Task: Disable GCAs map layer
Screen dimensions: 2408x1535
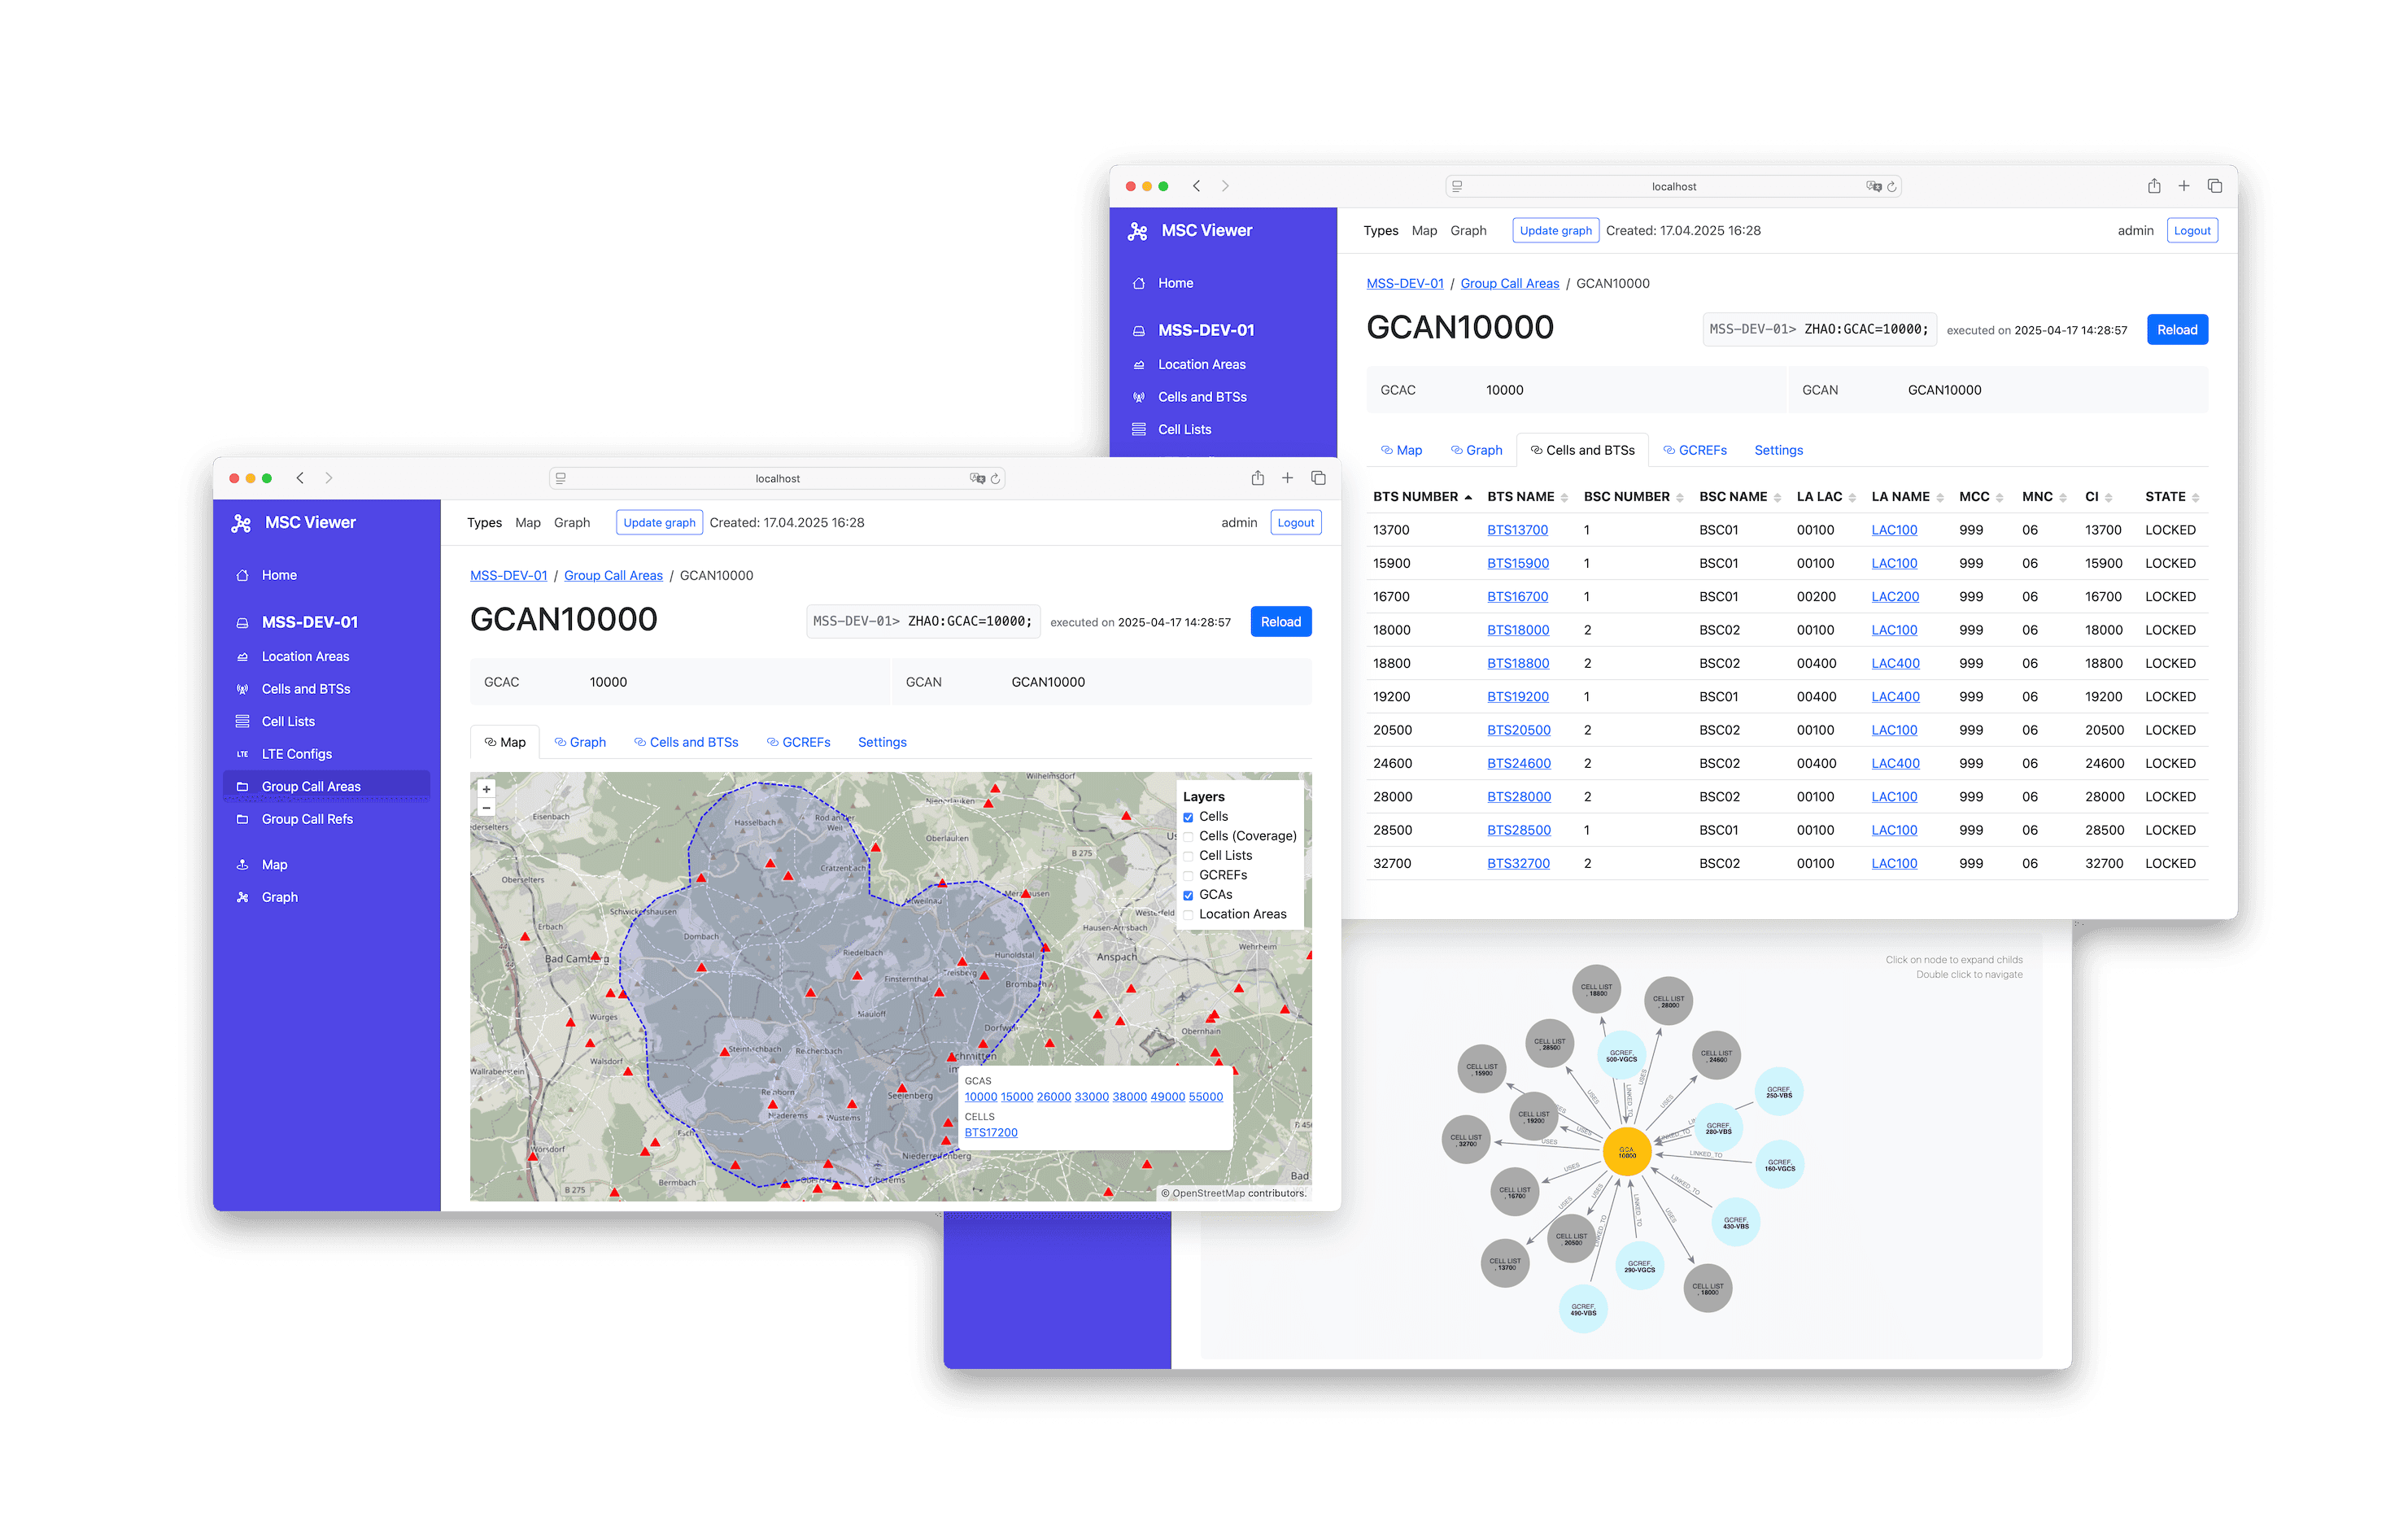Action: coord(1188,895)
